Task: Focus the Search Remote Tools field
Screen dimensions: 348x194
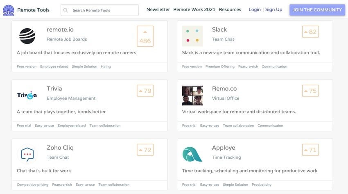Action: [99, 10]
